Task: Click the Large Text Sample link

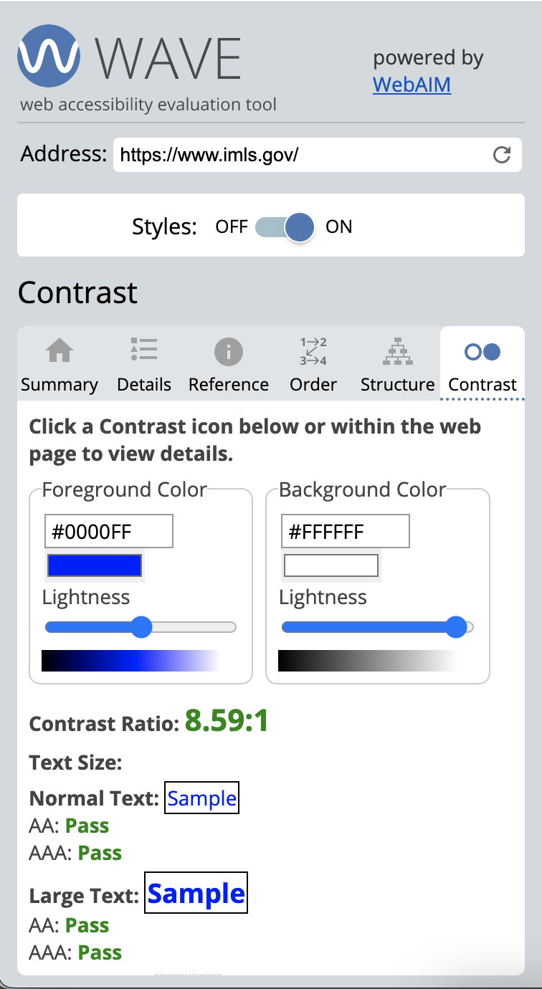Action: click(x=196, y=894)
